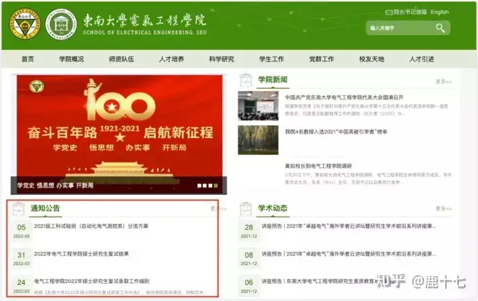Expand 更多>> in the 通知公告 section
The image size is (478, 301).
[x=218, y=208]
